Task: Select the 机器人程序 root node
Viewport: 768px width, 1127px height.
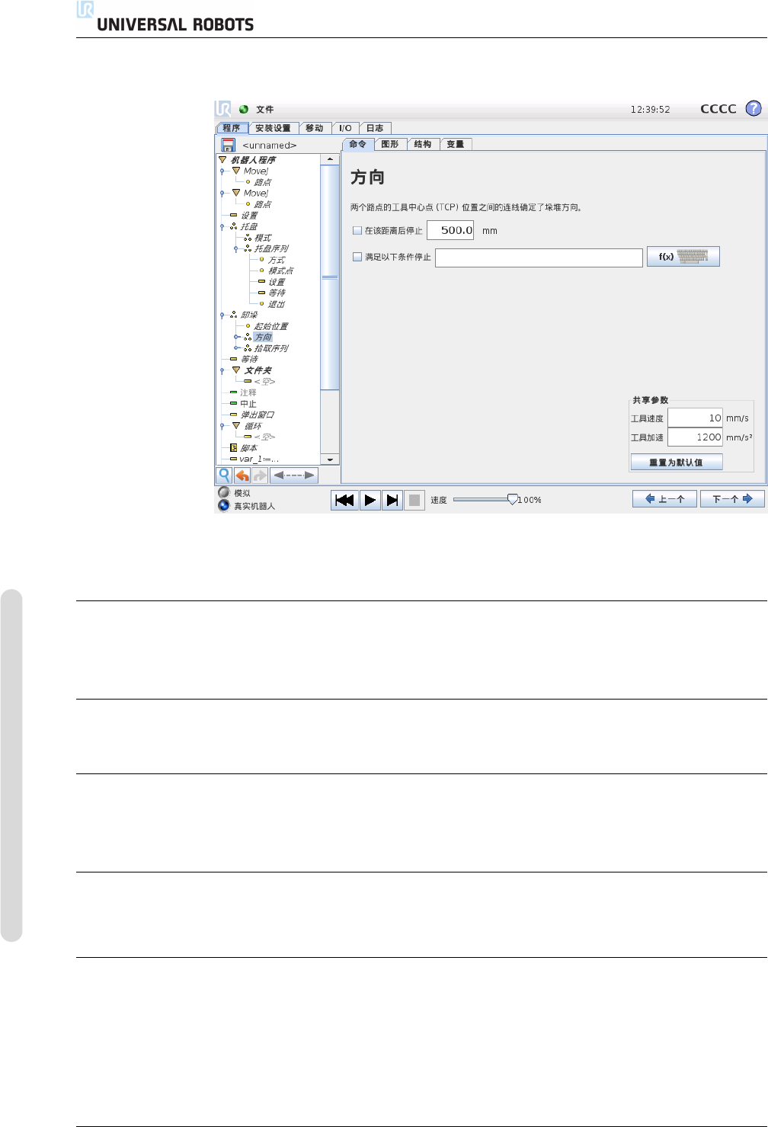Action: [x=253, y=160]
